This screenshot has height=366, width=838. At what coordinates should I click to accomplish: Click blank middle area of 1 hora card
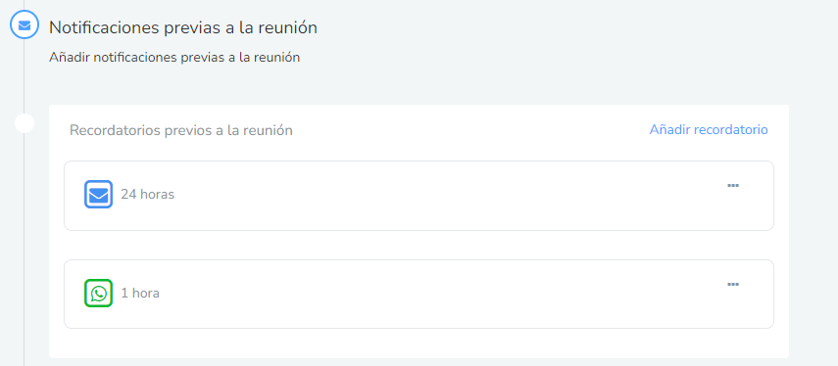[x=427, y=294]
